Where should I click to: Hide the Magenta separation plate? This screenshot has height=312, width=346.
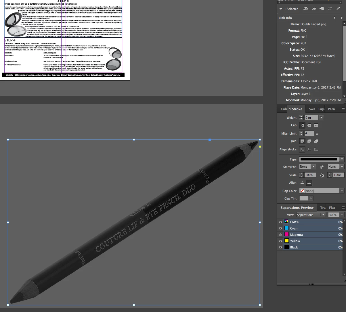(280, 235)
